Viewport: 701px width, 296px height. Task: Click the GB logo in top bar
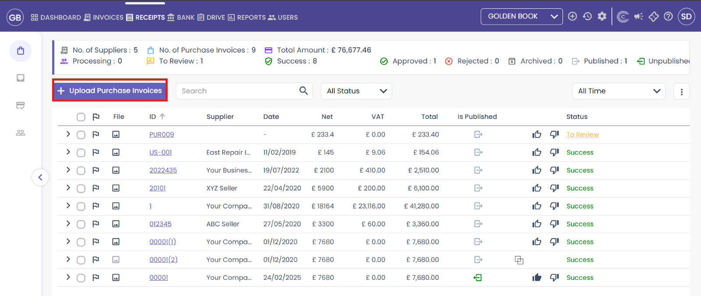coord(15,18)
